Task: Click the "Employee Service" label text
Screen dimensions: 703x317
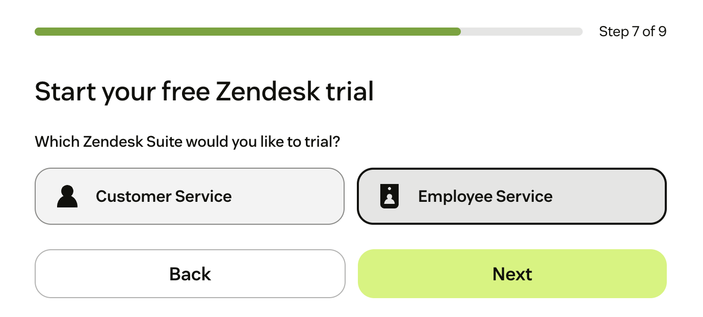Action: coord(485,197)
